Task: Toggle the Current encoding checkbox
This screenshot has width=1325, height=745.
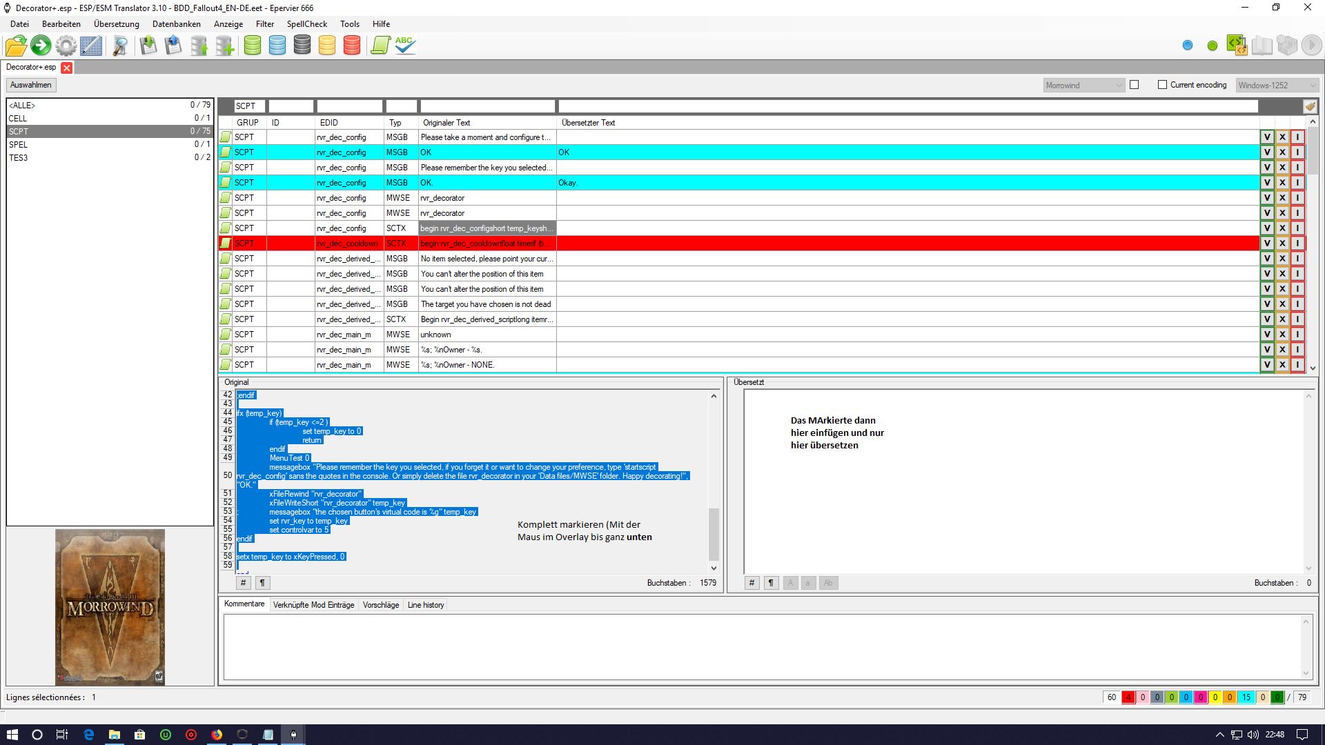Action: [1162, 85]
